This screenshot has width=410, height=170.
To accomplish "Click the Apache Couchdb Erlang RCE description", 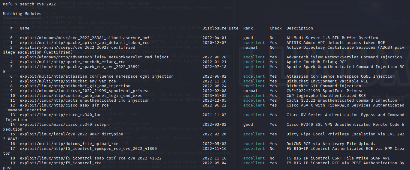I will tap(317, 62).
